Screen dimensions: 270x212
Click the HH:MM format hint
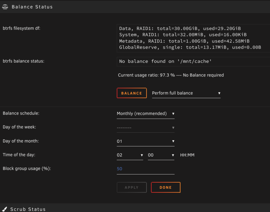point(187,155)
